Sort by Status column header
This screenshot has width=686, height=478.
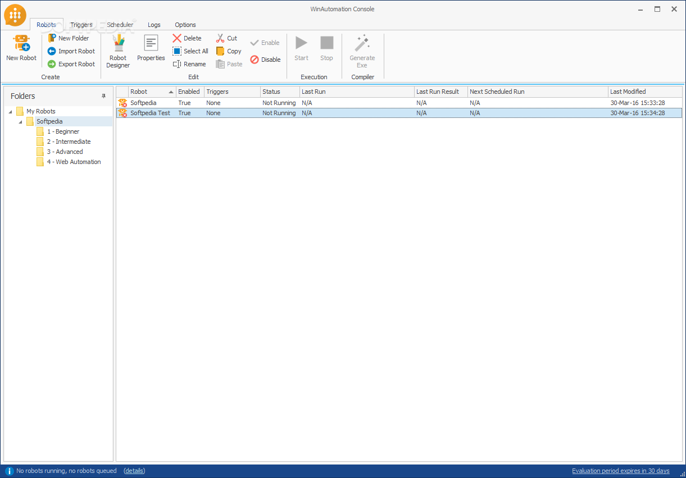click(280, 92)
